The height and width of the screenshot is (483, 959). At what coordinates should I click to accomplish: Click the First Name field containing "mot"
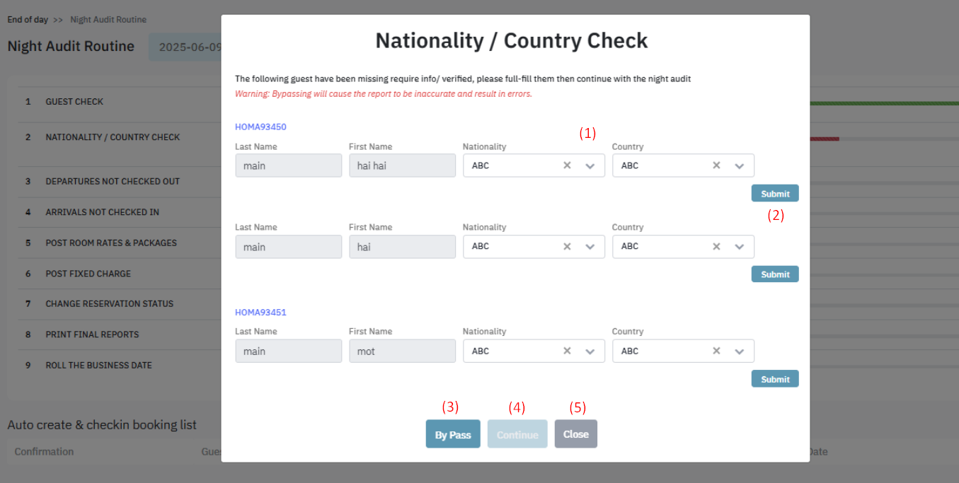[x=402, y=351]
